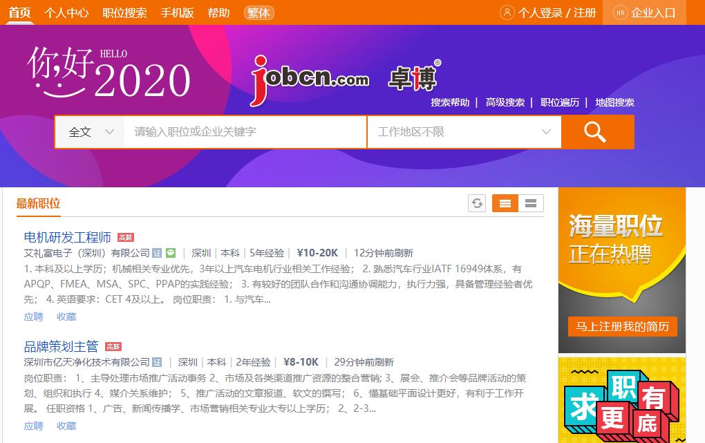Click the 5年经验 requirement text

(x=267, y=253)
